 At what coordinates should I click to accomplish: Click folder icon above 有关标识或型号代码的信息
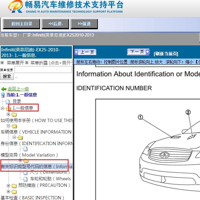tap(26, 161)
